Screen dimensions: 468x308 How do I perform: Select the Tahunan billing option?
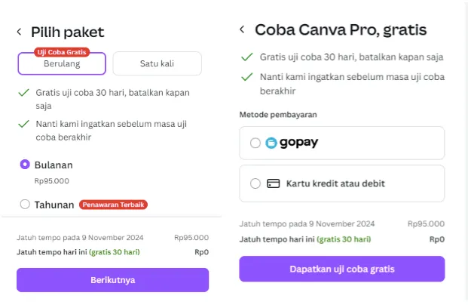pyautogui.click(x=25, y=204)
